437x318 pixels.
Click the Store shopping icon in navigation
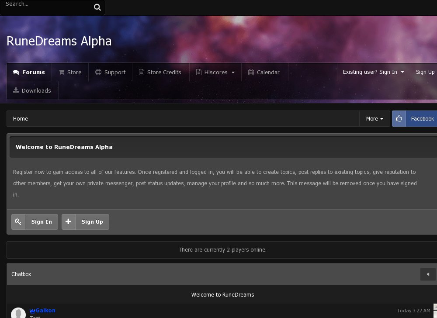coord(62,72)
